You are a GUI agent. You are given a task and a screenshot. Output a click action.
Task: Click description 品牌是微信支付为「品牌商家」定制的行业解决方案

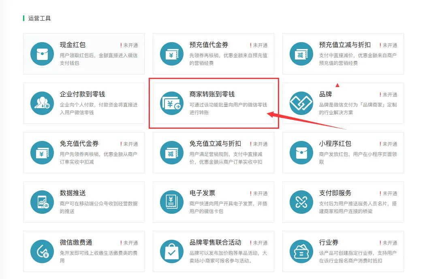coord(358,109)
